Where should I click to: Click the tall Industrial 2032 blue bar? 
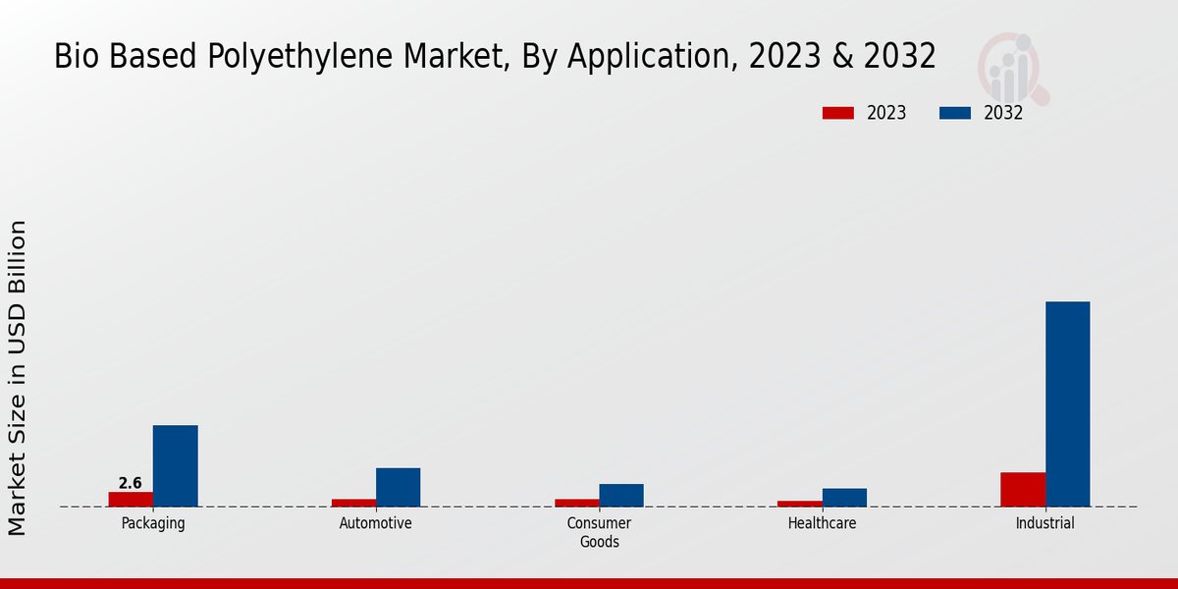pyautogui.click(x=1067, y=403)
